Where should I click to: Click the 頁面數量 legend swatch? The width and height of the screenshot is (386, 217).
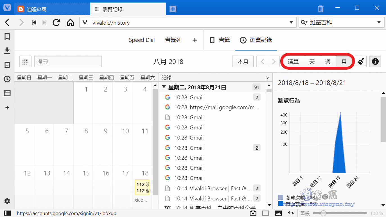coord(280,204)
